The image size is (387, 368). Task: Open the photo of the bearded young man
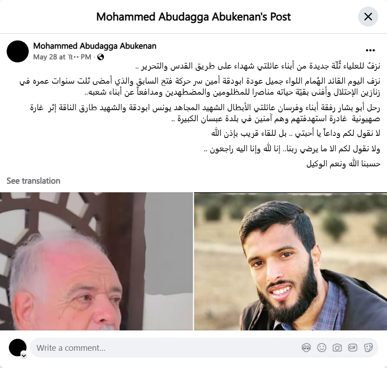291,261
